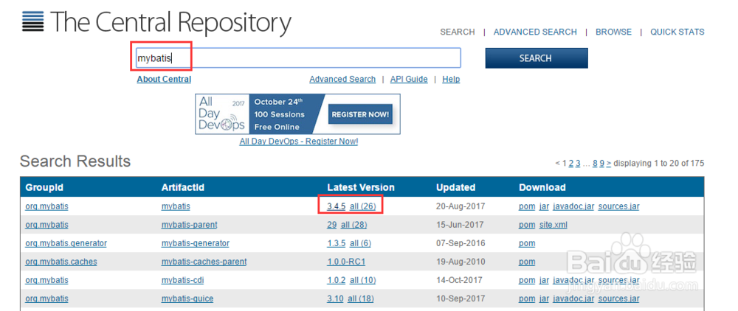This screenshot has width=738, height=311.
Task: Download site.xml for mybatis-parent
Action: 553,225
